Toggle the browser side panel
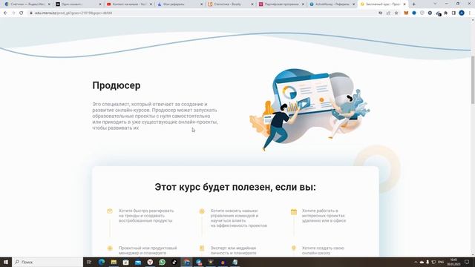The height and width of the screenshot is (267, 475). (x=453, y=13)
